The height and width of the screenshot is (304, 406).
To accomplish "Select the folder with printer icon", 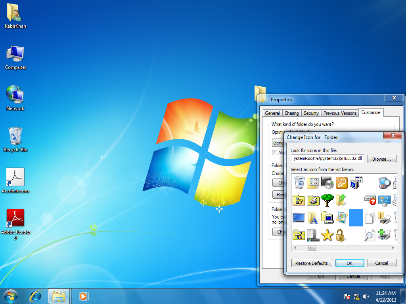I will click(385, 218).
